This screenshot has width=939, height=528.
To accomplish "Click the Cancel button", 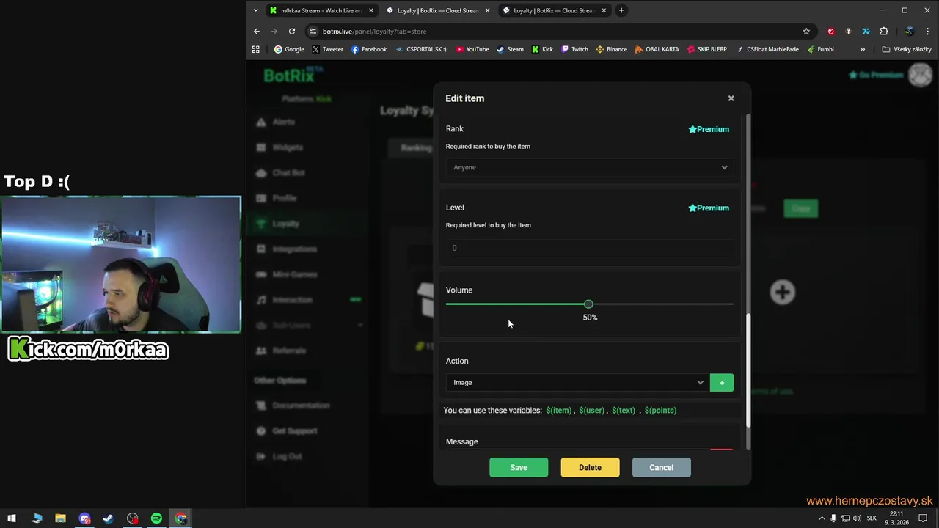I will click(661, 468).
